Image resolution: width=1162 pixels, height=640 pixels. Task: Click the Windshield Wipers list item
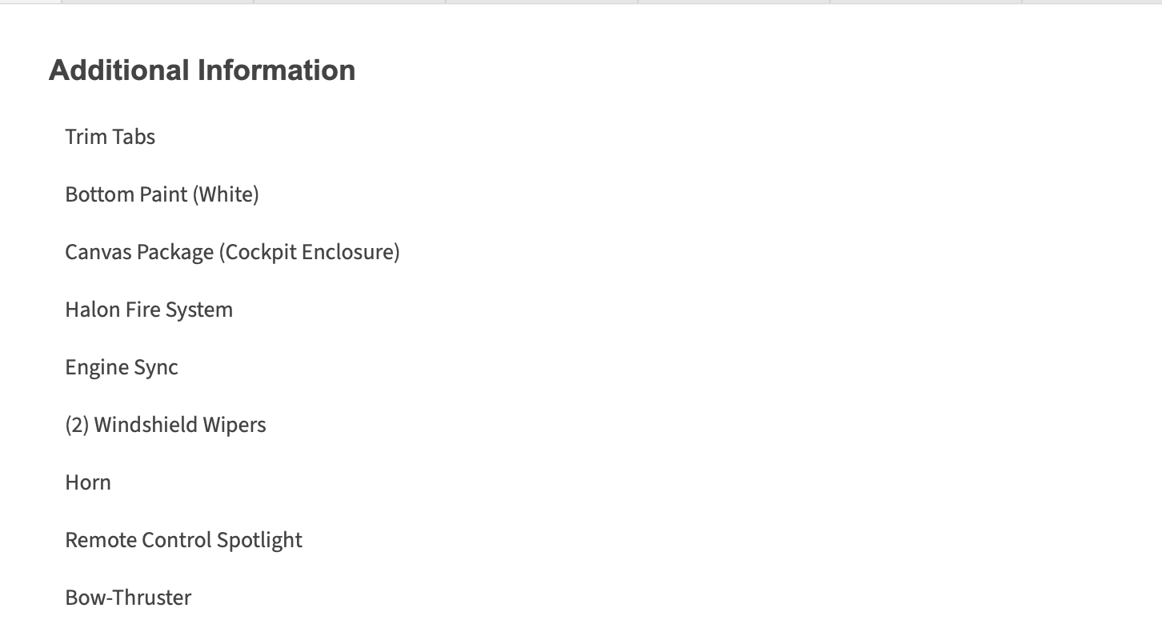[166, 425]
